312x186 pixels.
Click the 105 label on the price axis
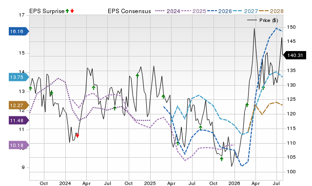coord(291,157)
